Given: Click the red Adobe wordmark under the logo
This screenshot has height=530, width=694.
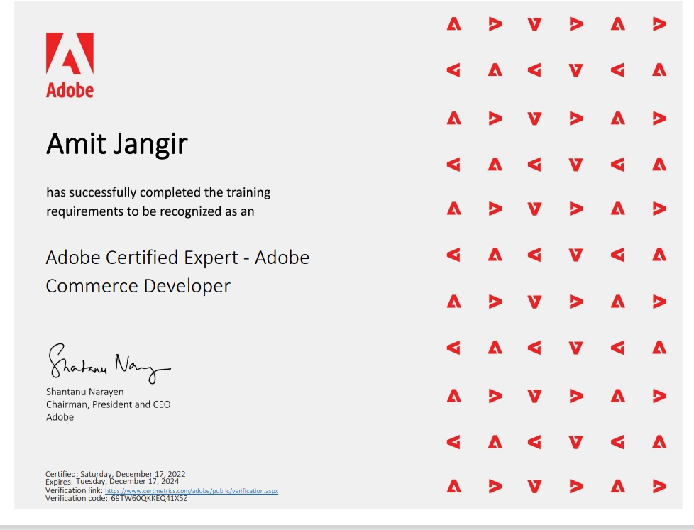Looking at the screenshot, I should 70,91.
